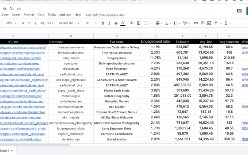Open the honeymoonreviews Instagram link
Screen dimensions: 248x155
(x=23, y=47)
